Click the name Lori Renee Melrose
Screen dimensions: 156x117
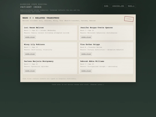[34, 28]
